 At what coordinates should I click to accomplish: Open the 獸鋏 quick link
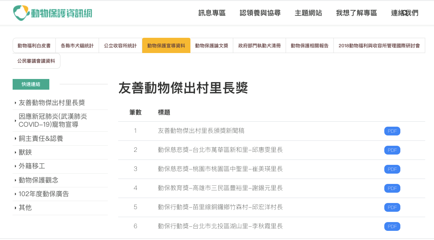click(x=25, y=152)
